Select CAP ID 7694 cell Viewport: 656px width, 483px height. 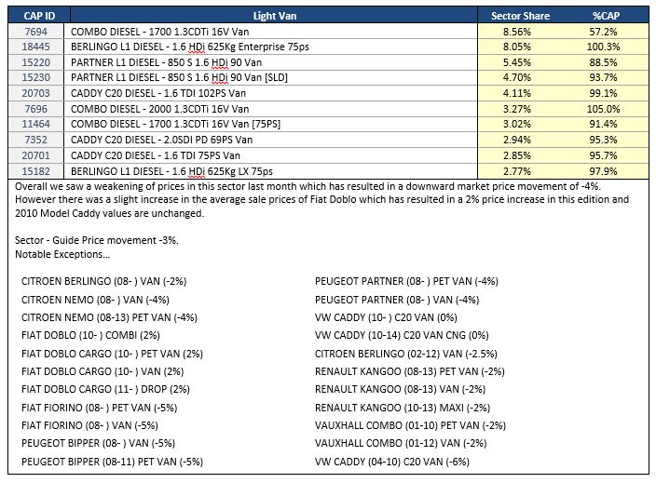click(x=36, y=32)
